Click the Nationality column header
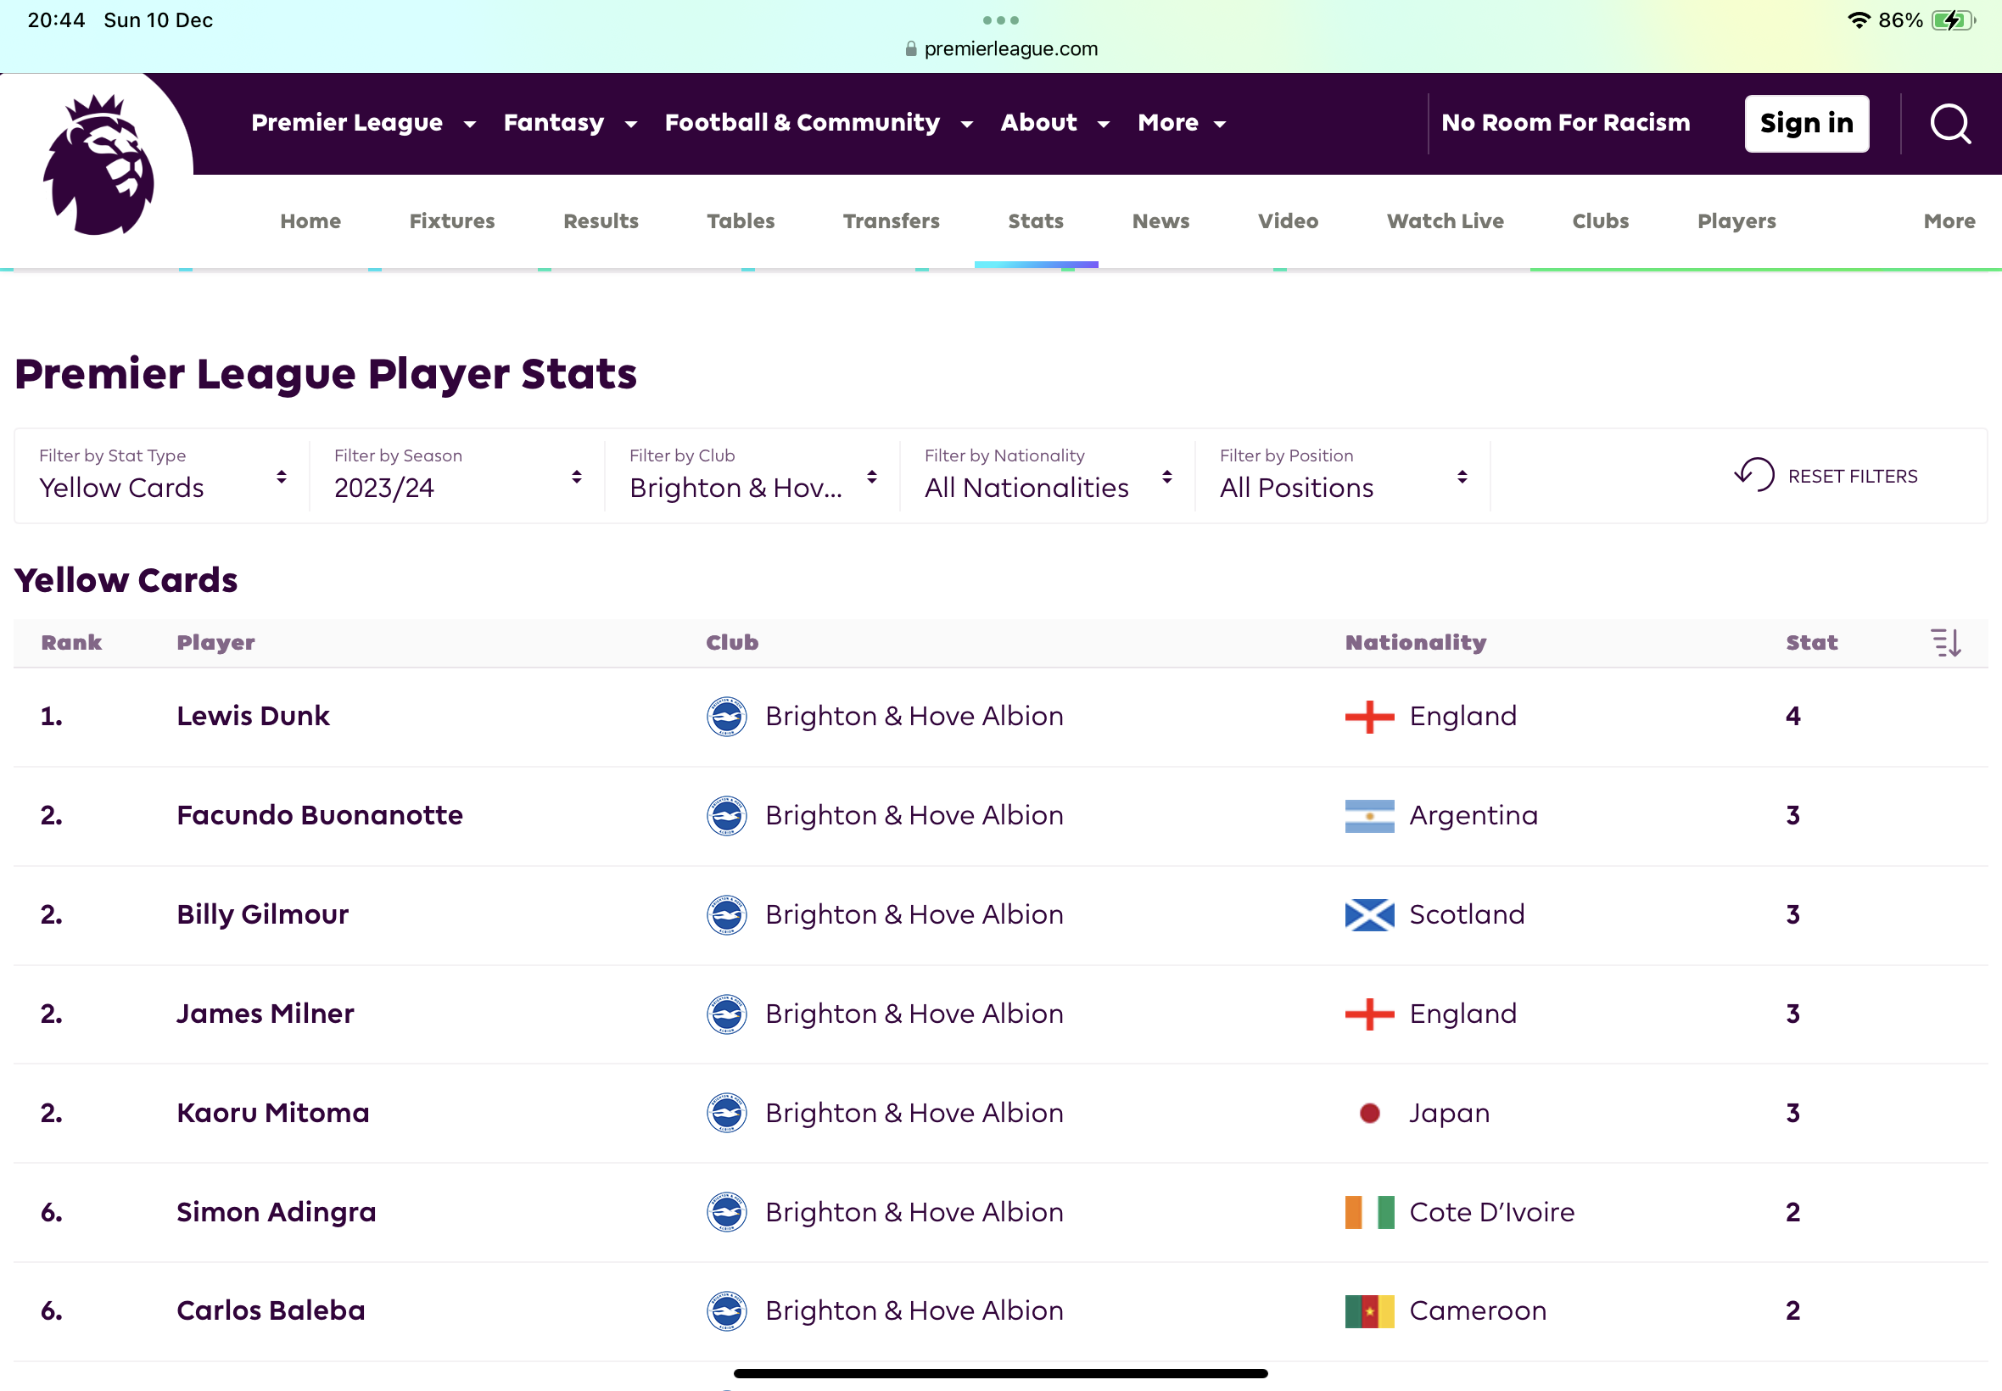This screenshot has width=2002, height=1391. coord(1416,643)
